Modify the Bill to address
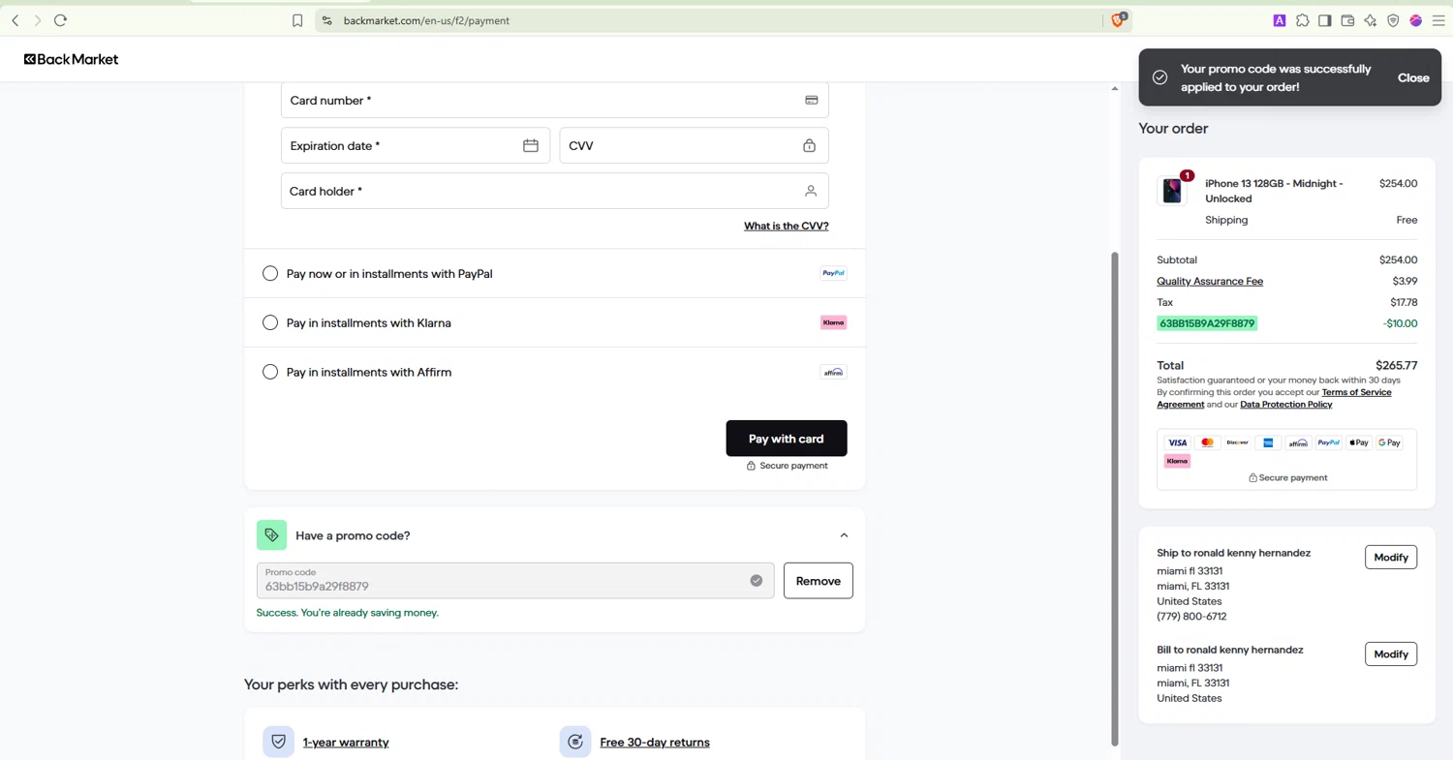 coord(1391,654)
